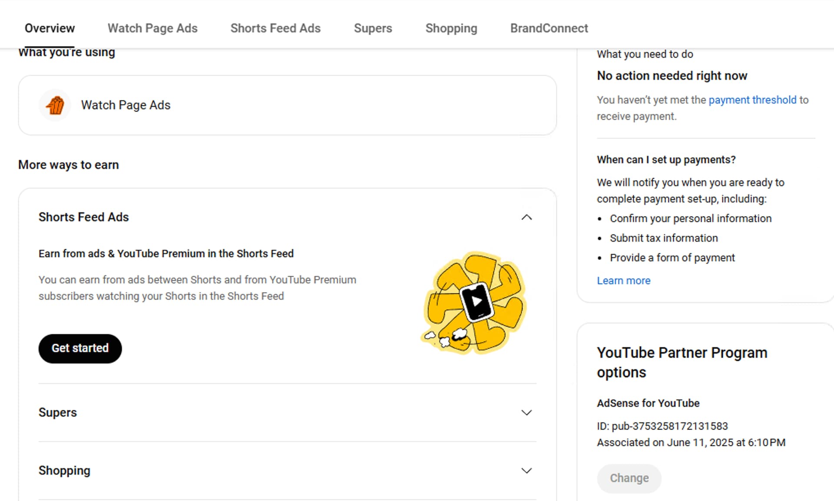
Task: Open the Watch Page Ads tab
Action: click(x=152, y=28)
